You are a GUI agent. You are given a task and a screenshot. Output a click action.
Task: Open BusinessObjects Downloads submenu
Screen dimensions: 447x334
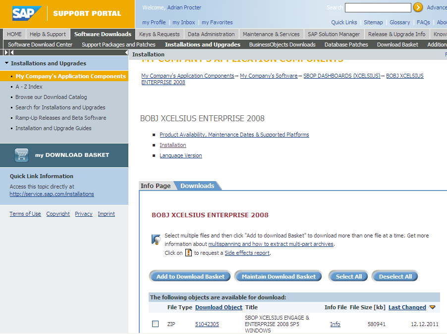pos(282,45)
